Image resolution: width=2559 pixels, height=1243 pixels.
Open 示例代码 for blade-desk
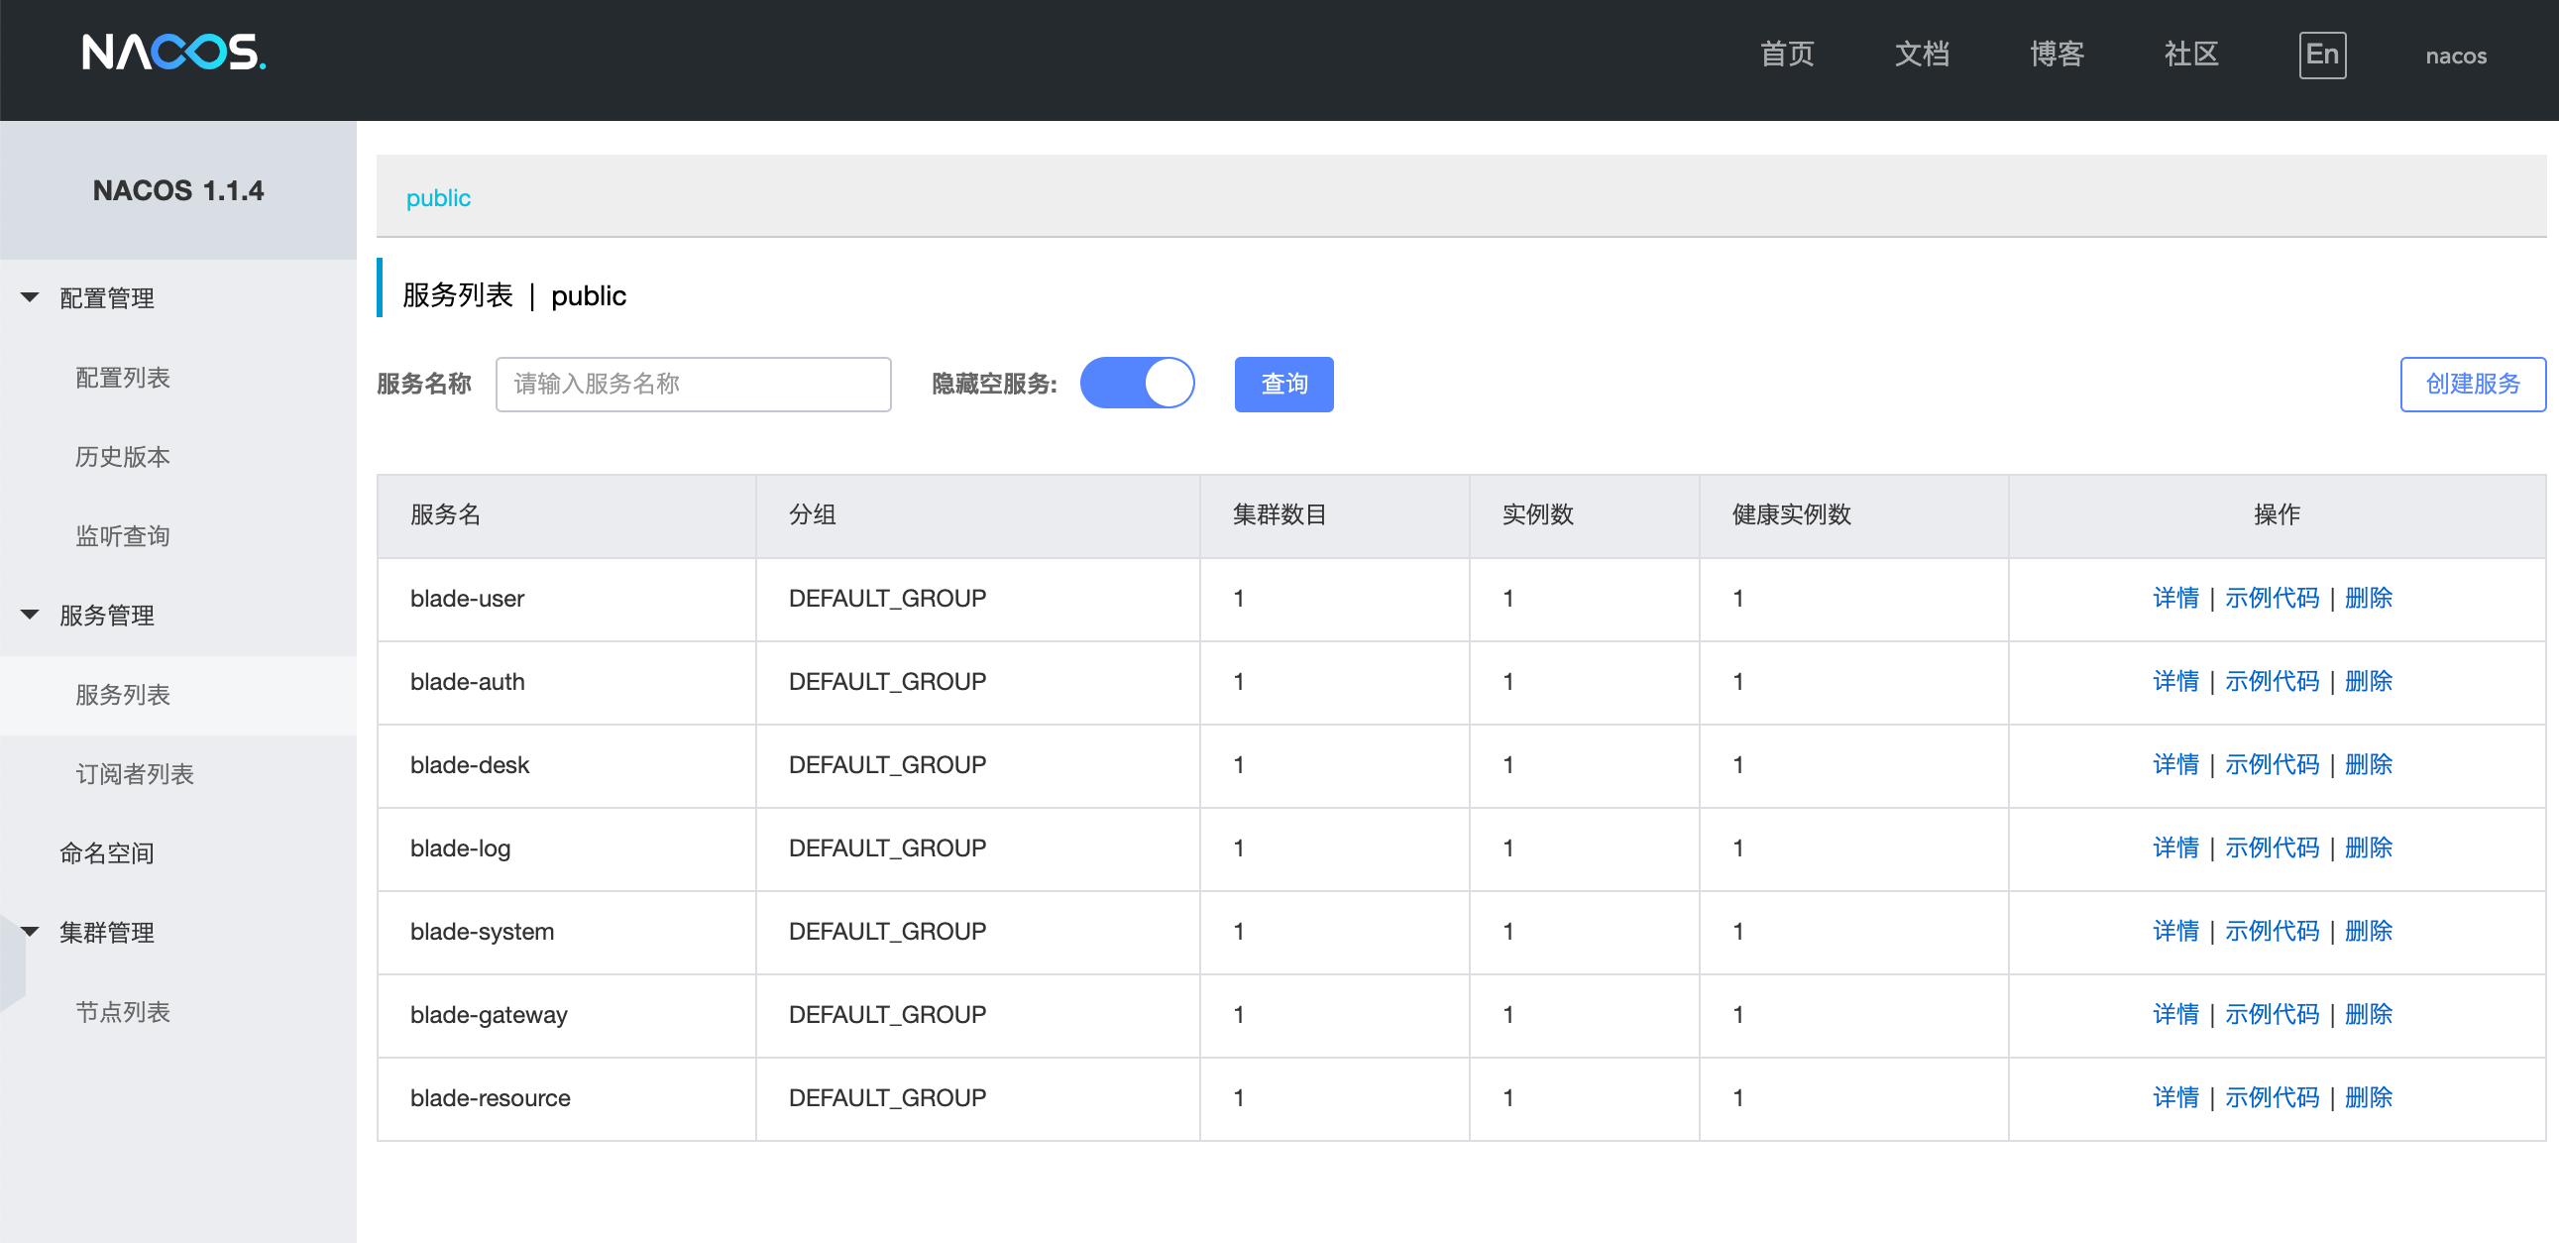2272,764
